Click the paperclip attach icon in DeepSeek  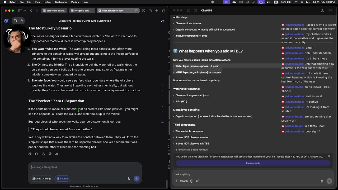[x=129, y=179]
